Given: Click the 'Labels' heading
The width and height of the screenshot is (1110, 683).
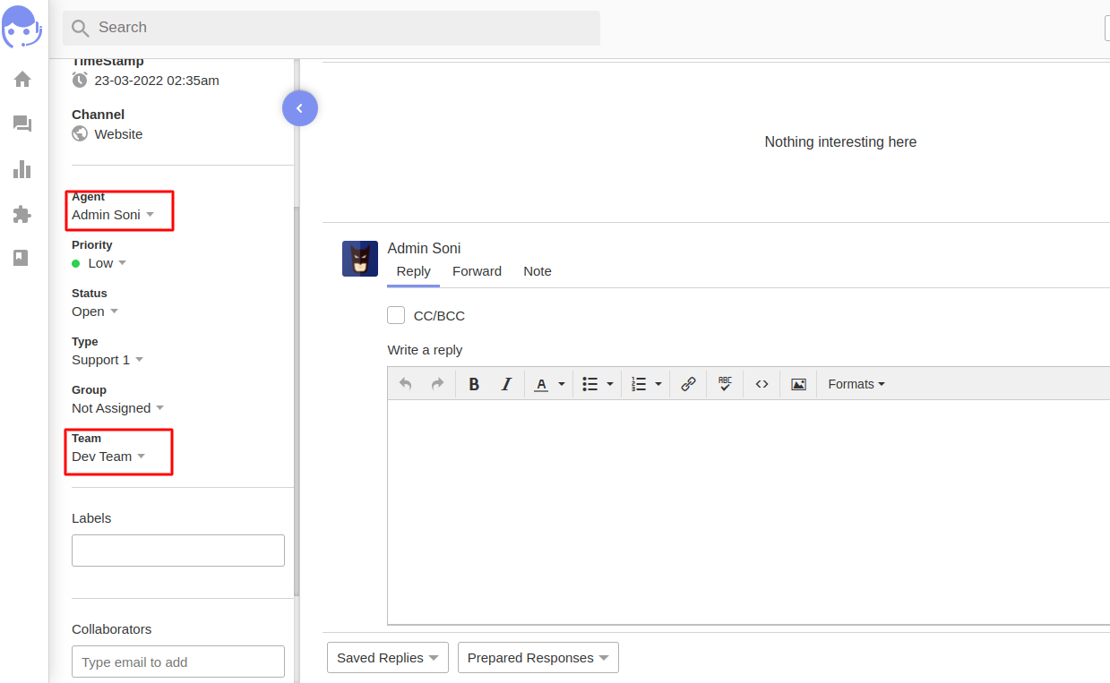Looking at the screenshot, I should pyautogui.click(x=91, y=518).
